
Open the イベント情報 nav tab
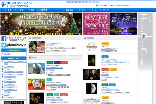click(x=6, y=10)
